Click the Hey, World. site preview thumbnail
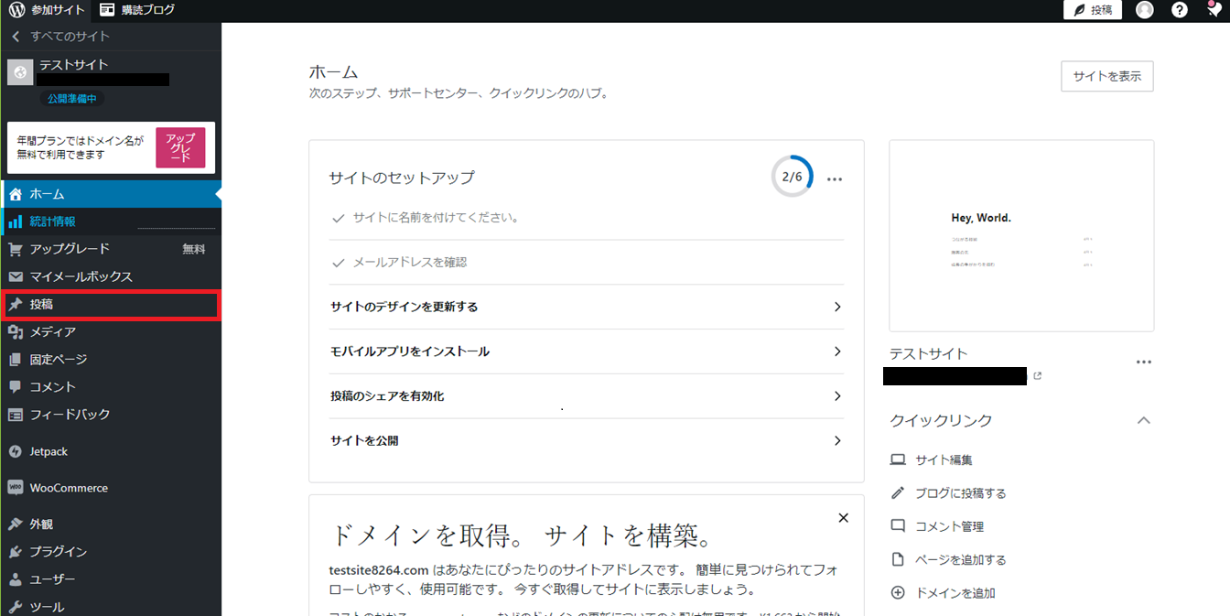Screen dimensions: 1230x616 (x=1020, y=235)
